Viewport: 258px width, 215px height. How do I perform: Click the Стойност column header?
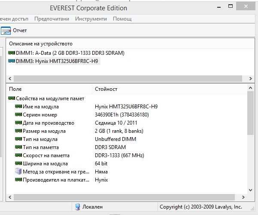click(x=106, y=89)
